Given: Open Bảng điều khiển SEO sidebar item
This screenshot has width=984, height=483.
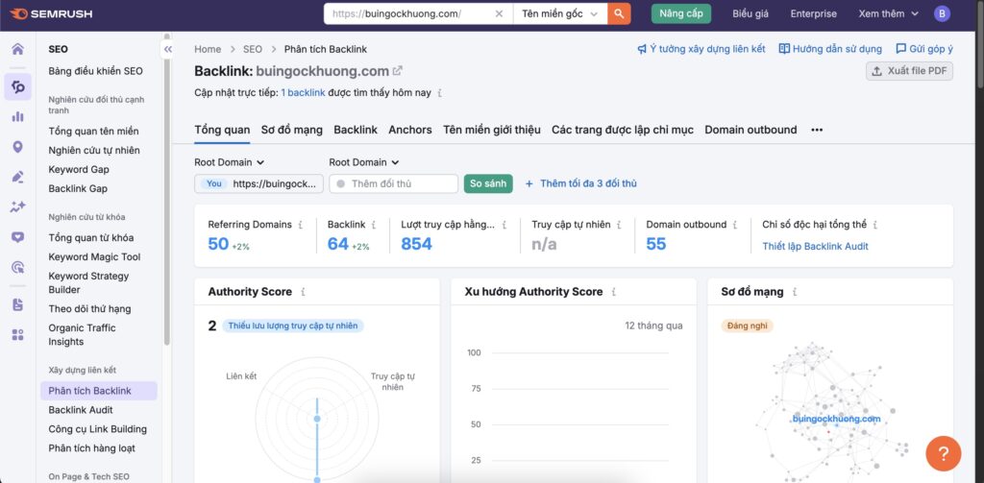Looking at the screenshot, I should pyautogui.click(x=95, y=71).
